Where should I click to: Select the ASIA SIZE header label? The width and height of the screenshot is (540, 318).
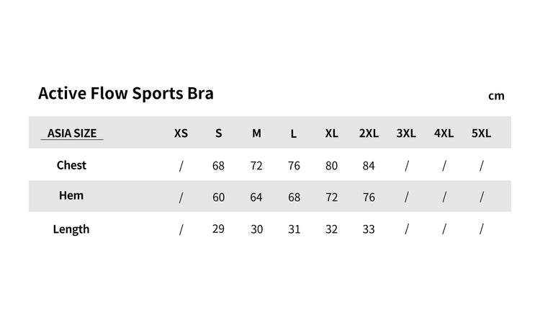72,133
